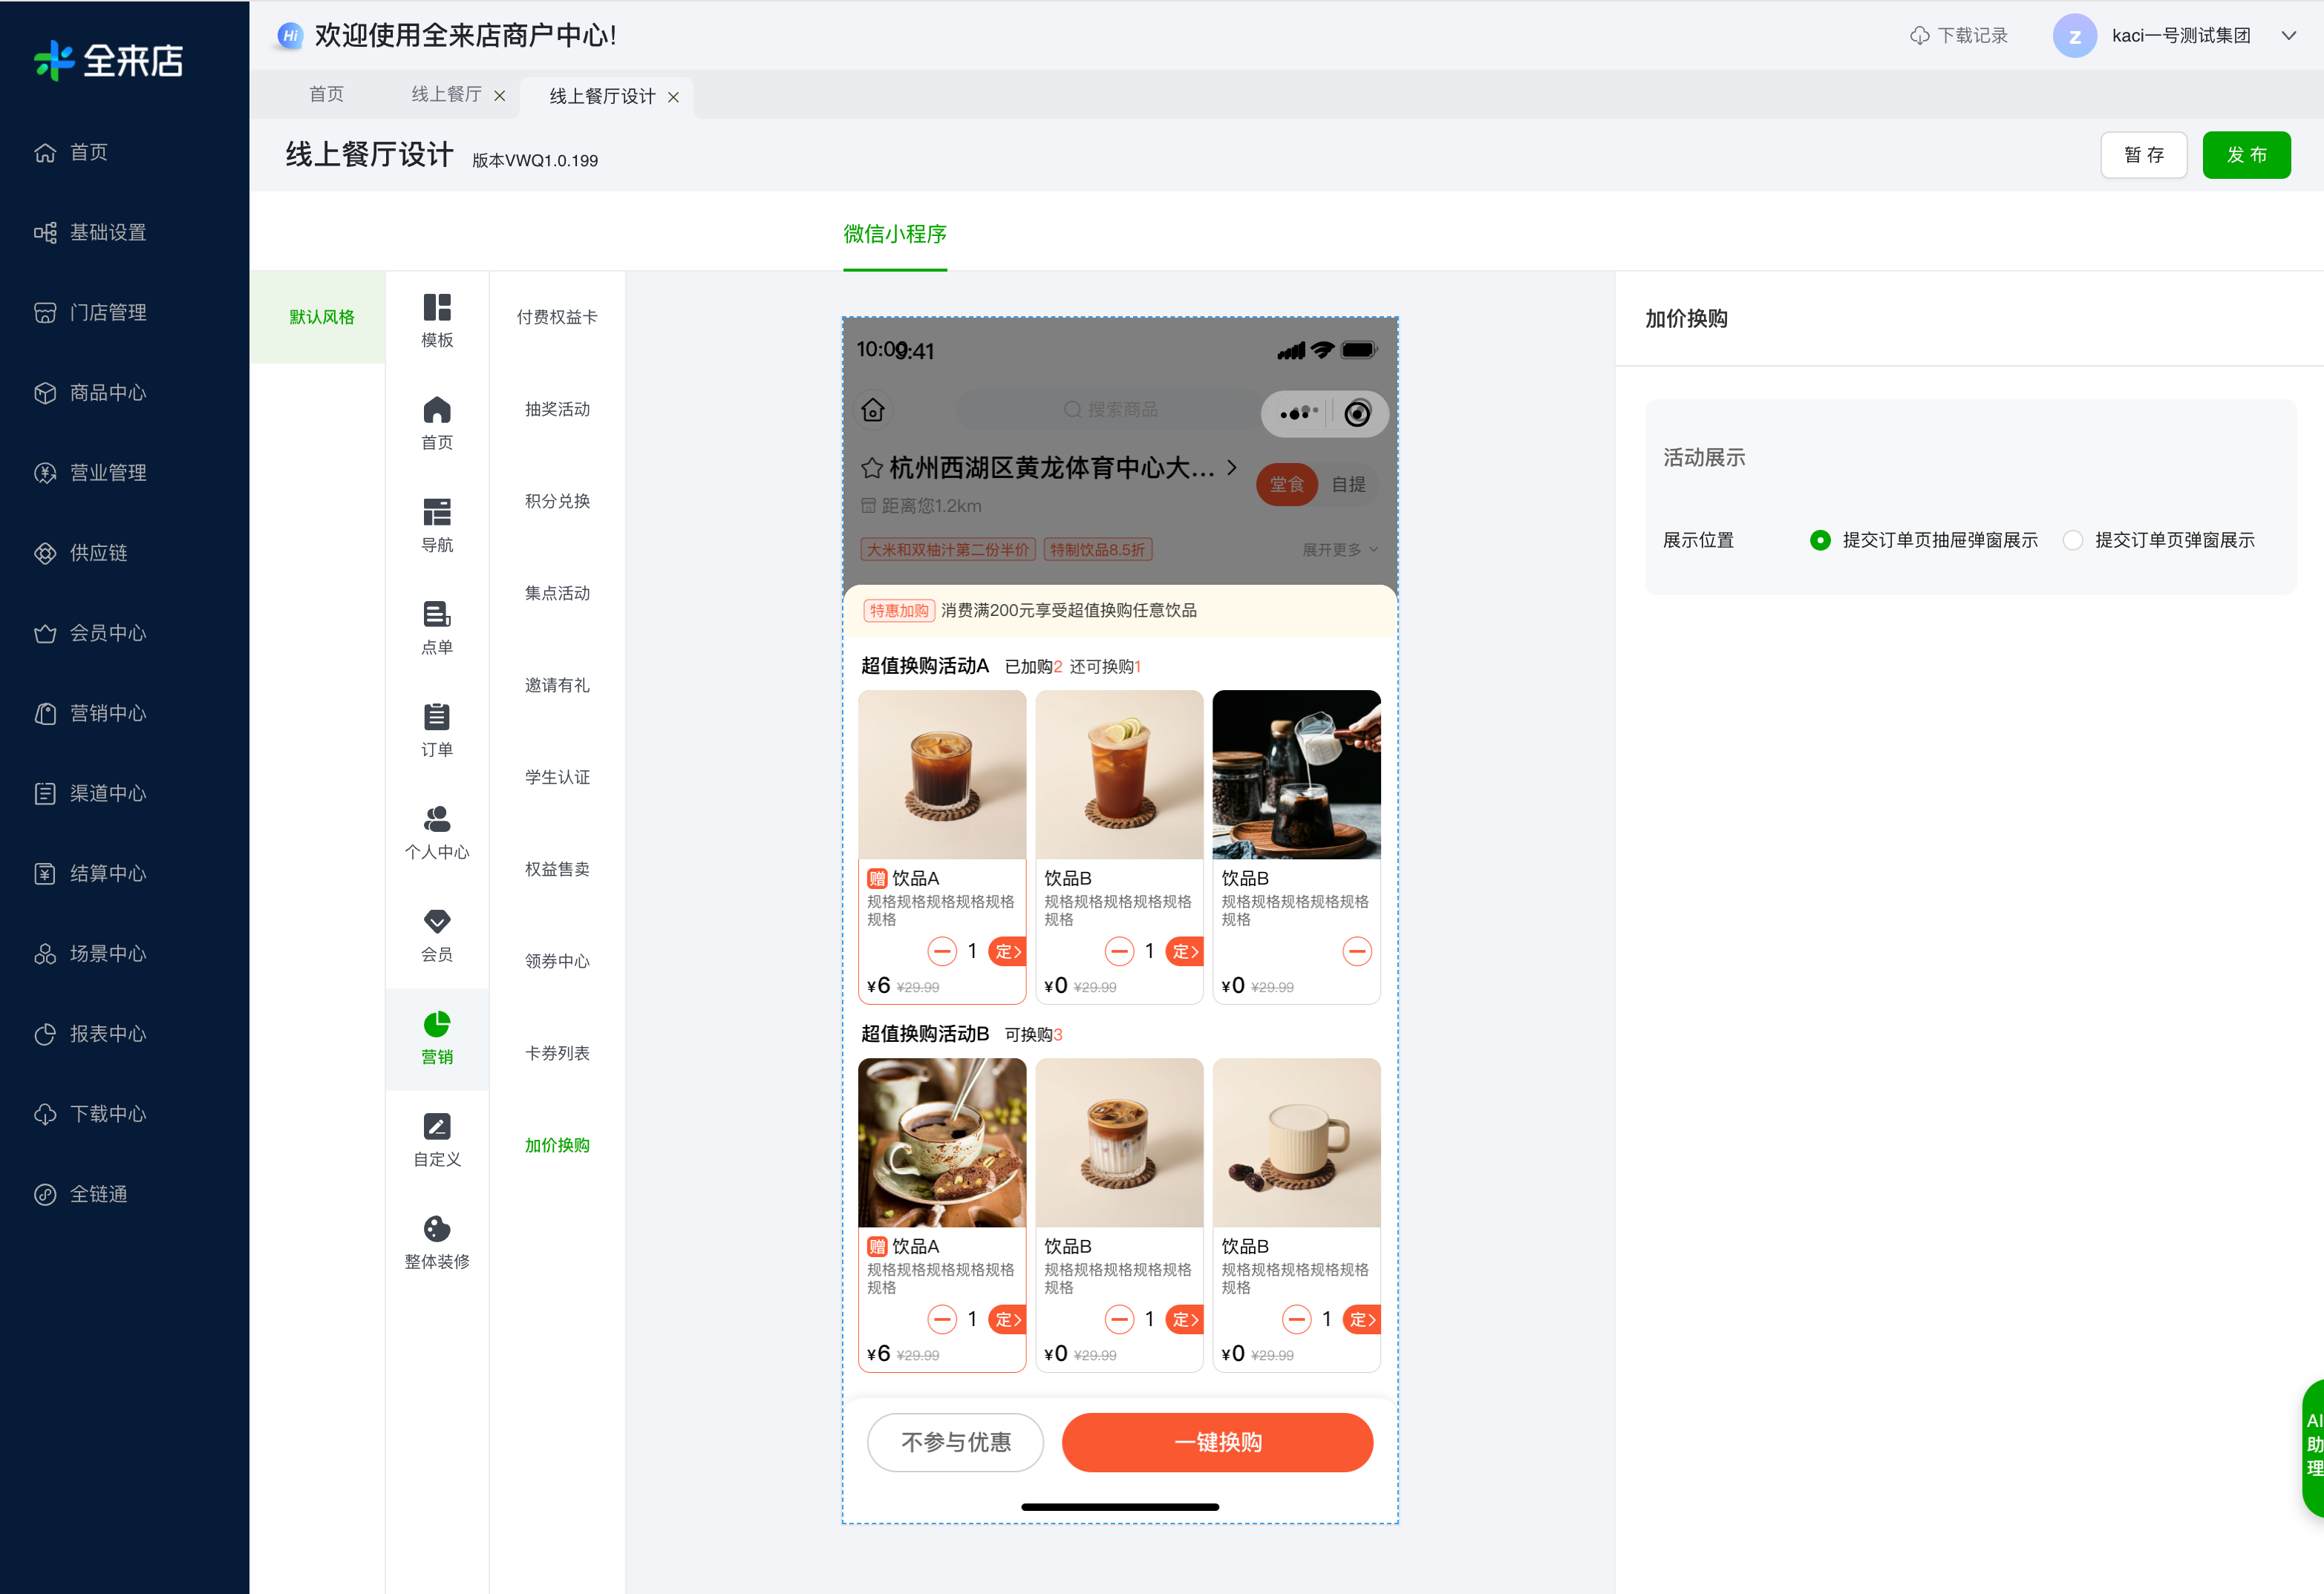Viewport: 2324px width, 1594px height.
Task: Open 首页 in the dark left sidebar
Action: click(x=71, y=152)
